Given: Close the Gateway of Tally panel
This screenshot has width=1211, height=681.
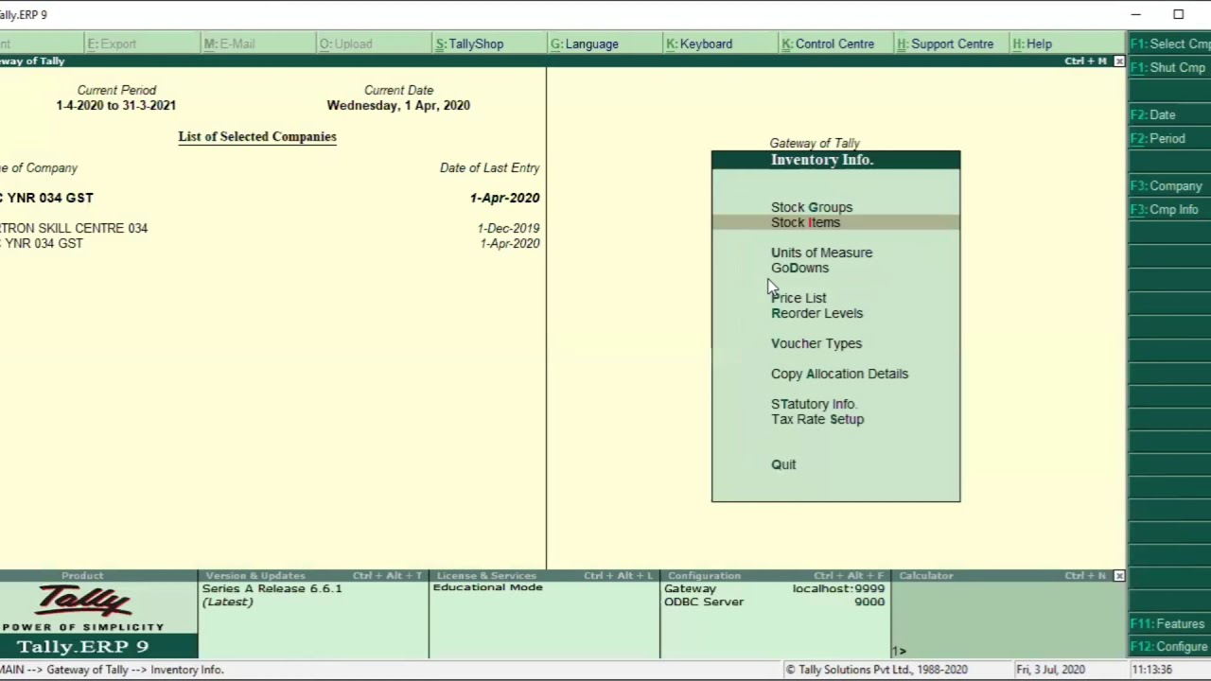Looking at the screenshot, I should tap(1119, 61).
